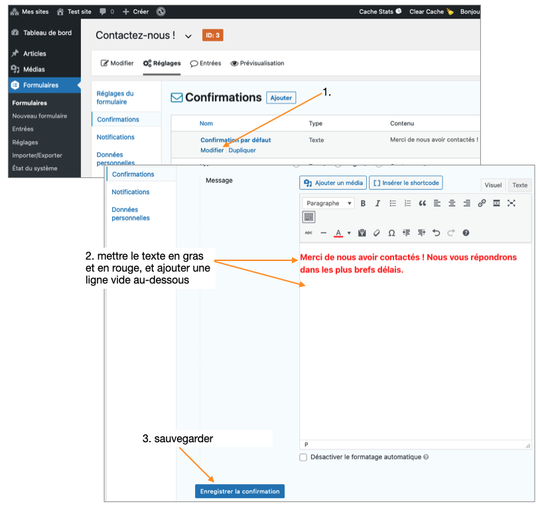
Task: Apply red text color with A swatch
Action: [x=338, y=233]
